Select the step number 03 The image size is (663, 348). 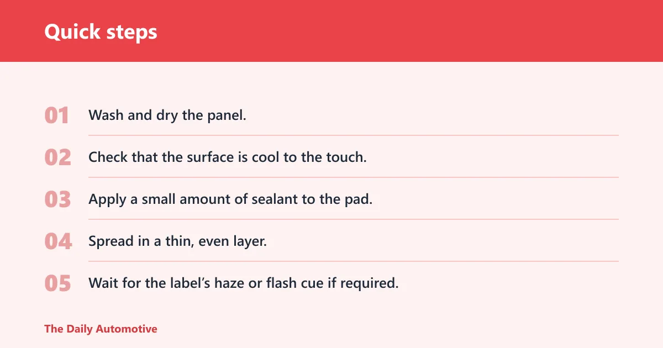coord(57,199)
